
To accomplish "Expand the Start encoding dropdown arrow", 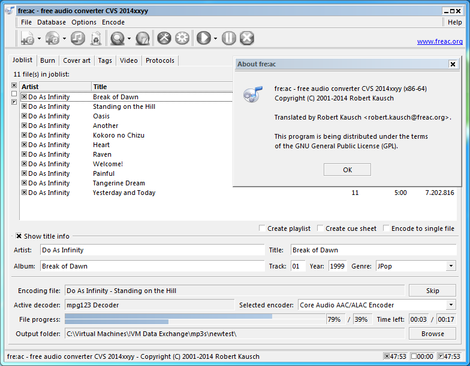I will pyautogui.click(x=215, y=38).
